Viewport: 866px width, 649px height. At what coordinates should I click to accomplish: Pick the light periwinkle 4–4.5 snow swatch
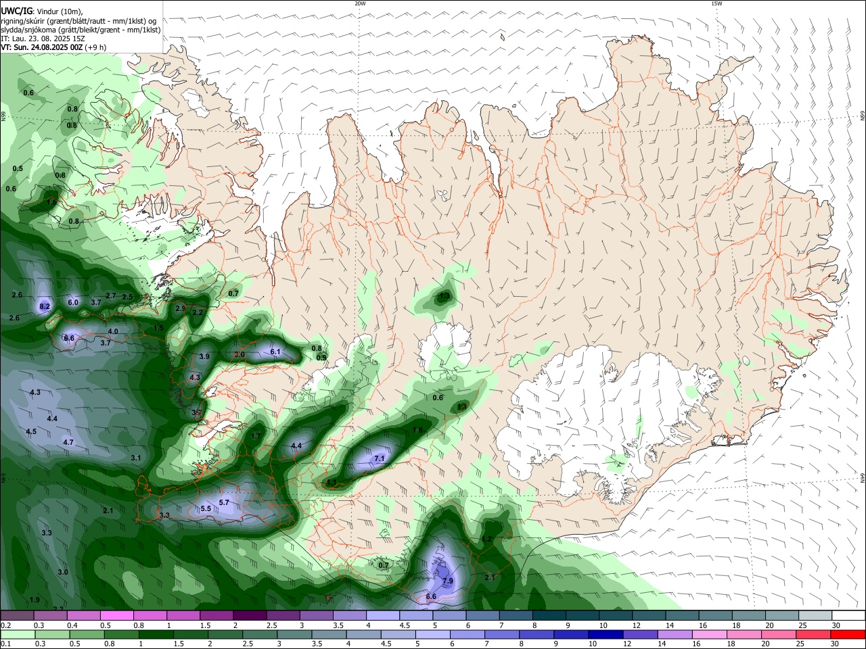click(x=382, y=615)
